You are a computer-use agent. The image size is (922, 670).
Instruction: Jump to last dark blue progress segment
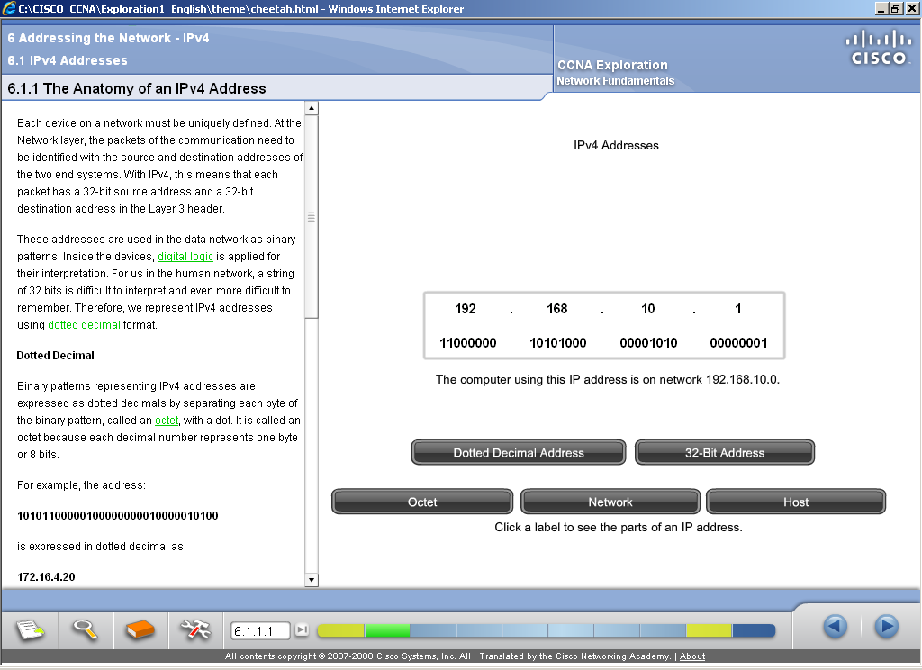754,630
